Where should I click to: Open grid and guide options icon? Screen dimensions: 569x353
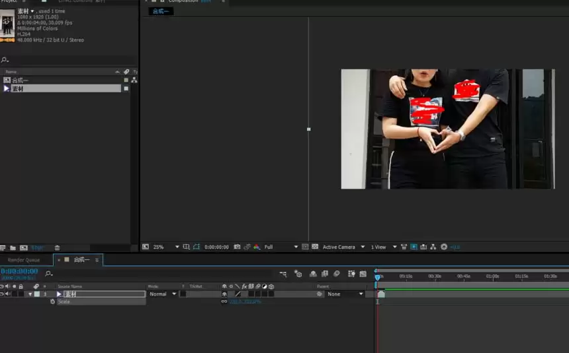[186, 247]
